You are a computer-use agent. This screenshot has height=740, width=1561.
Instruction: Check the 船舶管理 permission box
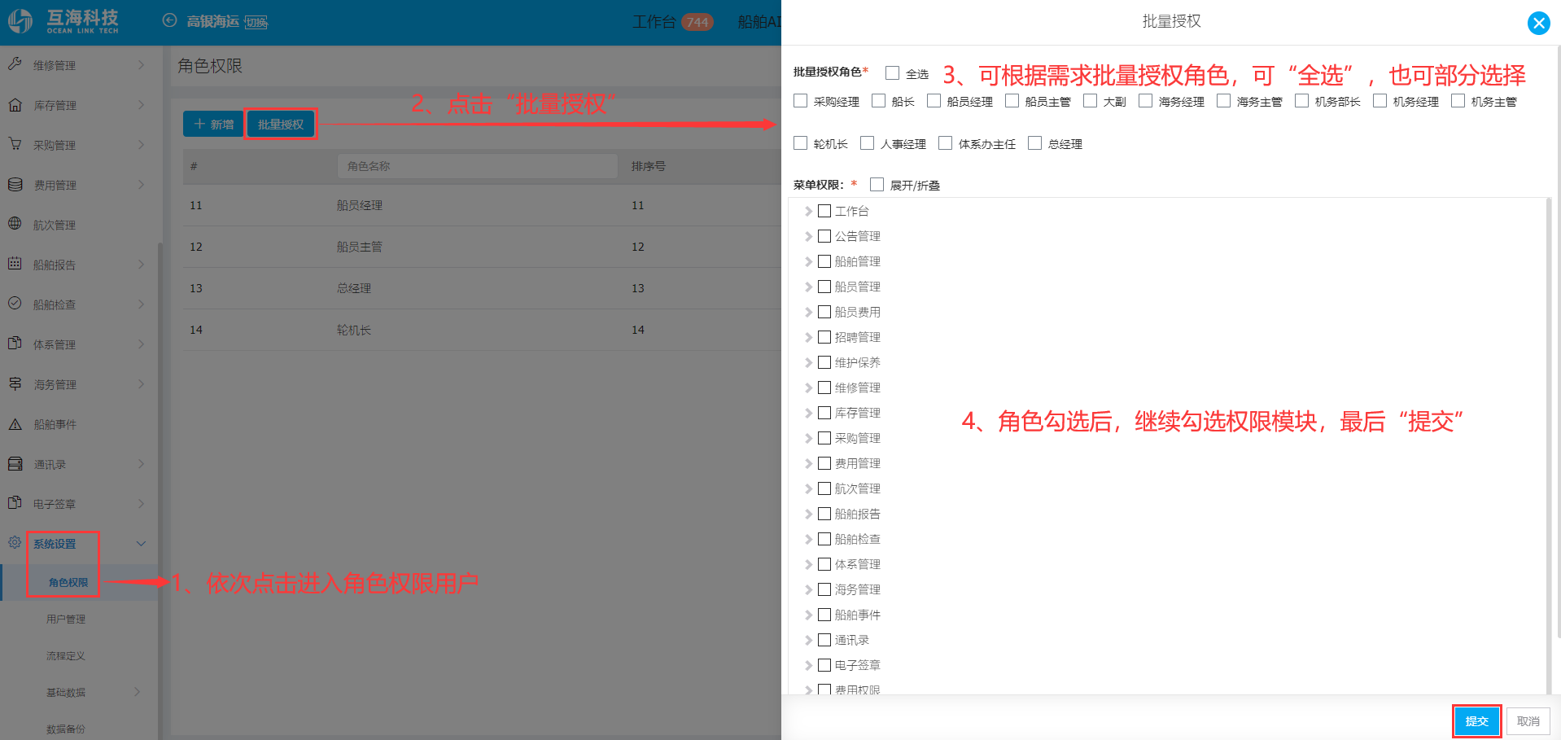click(824, 261)
